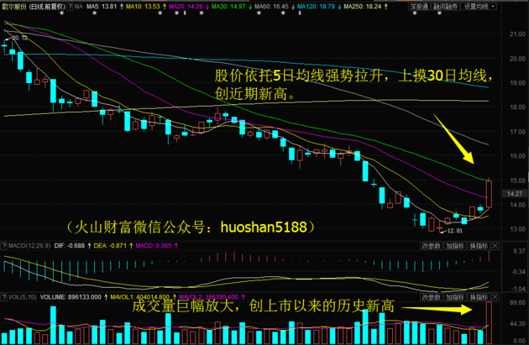Image resolution: width=529 pixels, height=345 pixels.
Task: Open 换指标 dropdown in the VOL panel
Action: pyautogui.click(x=478, y=297)
